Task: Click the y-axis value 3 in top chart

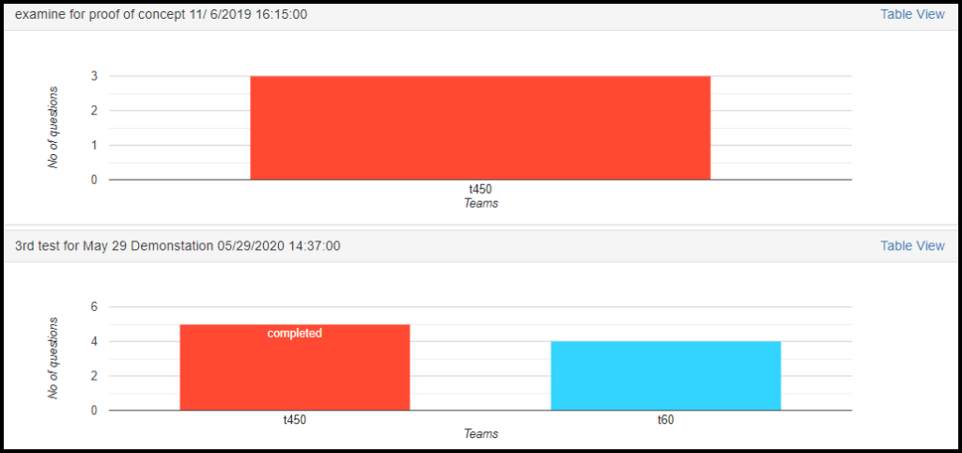Action: click(x=95, y=76)
